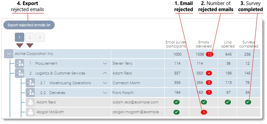
Task: Click Emails delivered column header
Action: (x=204, y=44)
